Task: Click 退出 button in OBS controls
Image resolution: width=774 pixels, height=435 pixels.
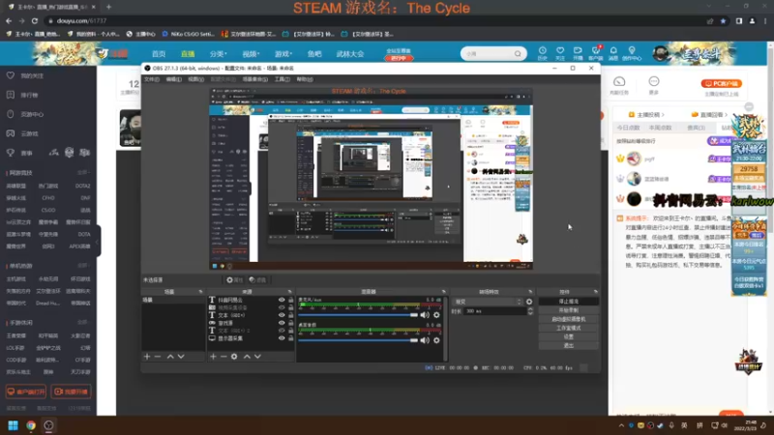Action: coord(568,346)
